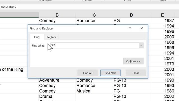This screenshot has width=179, height=101.
Task: Select the PG cell in the 1986 row
Action: [131, 91]
